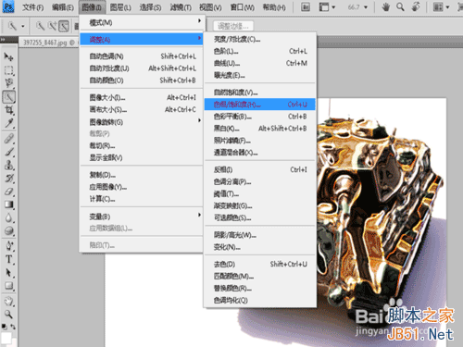
Task: Select the Eraser tool
Action: click(8, 192)
